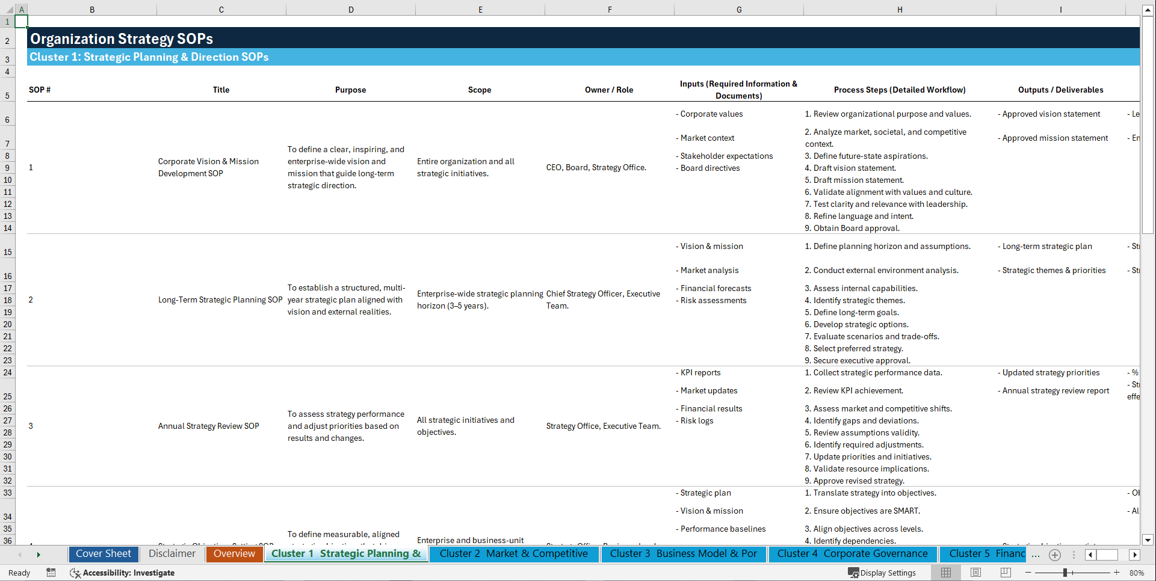The width and height of the screenshot is (1156, 581).
Task: Open Page Break Preview
Action: tap(1005, 573)
